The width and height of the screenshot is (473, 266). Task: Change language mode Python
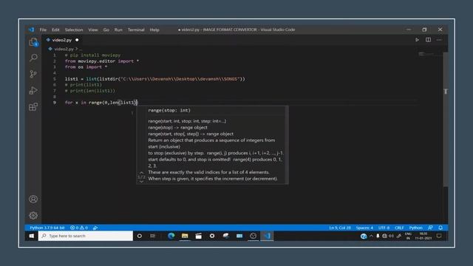coord(415,228)
